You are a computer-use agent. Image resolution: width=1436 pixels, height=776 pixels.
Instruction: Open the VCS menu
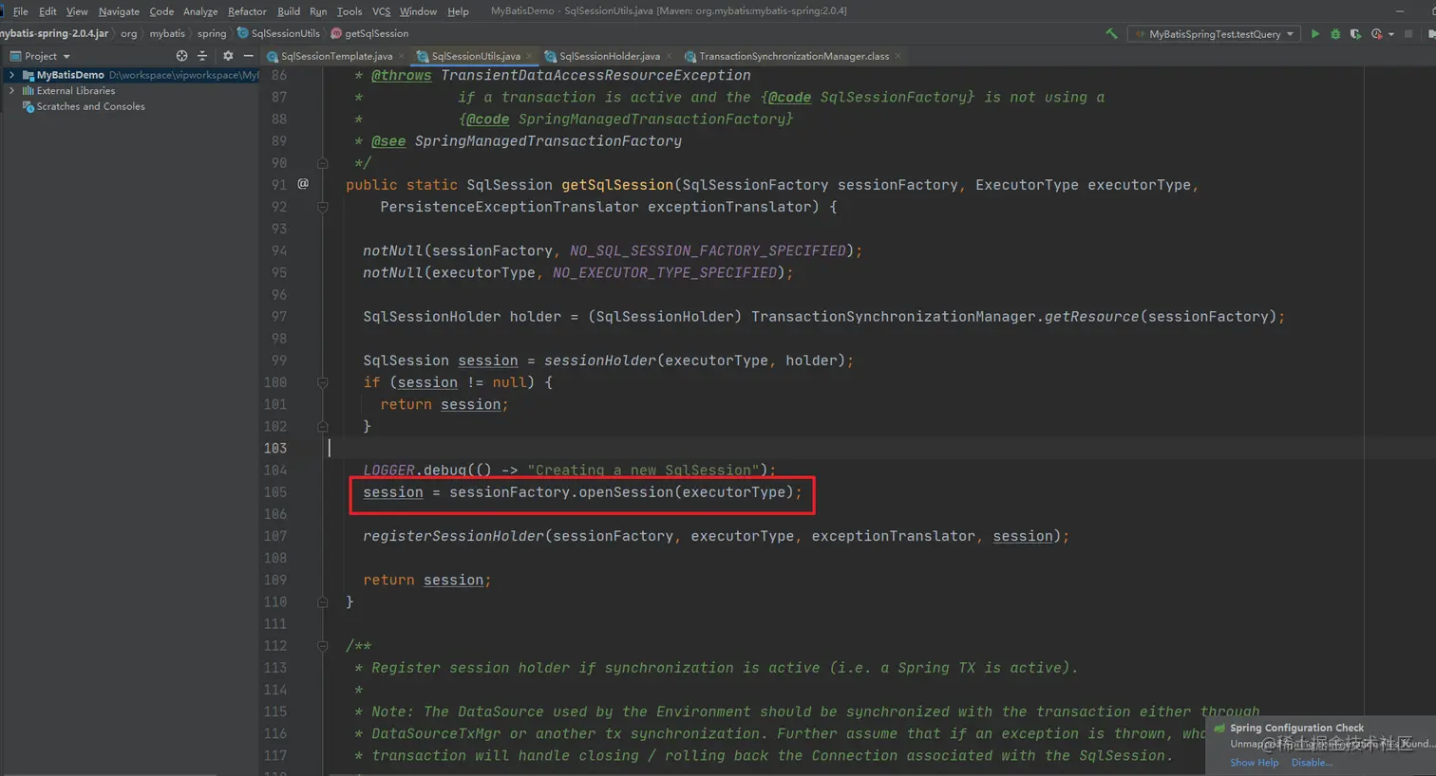[x=381, y=11]
